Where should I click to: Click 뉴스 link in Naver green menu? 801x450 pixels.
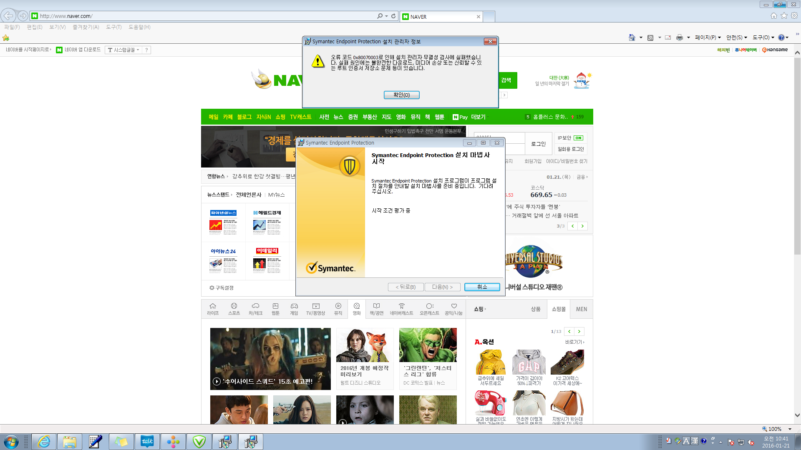click(338, 117)
